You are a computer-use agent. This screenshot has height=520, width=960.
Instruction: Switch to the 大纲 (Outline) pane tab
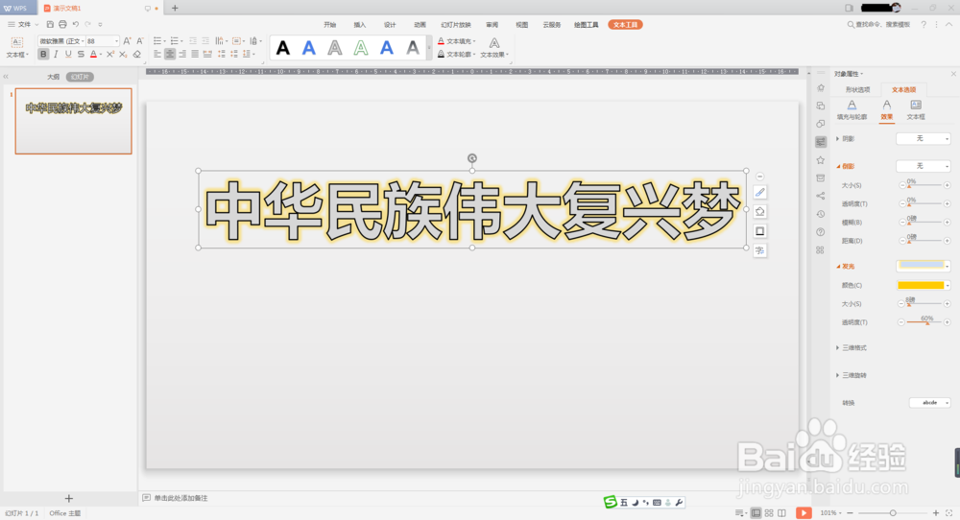tap(53, 77)
